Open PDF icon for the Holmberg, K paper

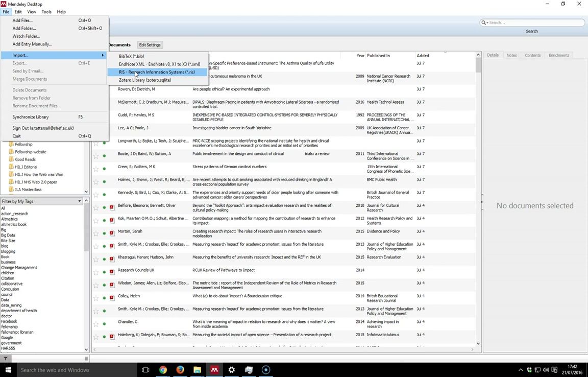112,337
